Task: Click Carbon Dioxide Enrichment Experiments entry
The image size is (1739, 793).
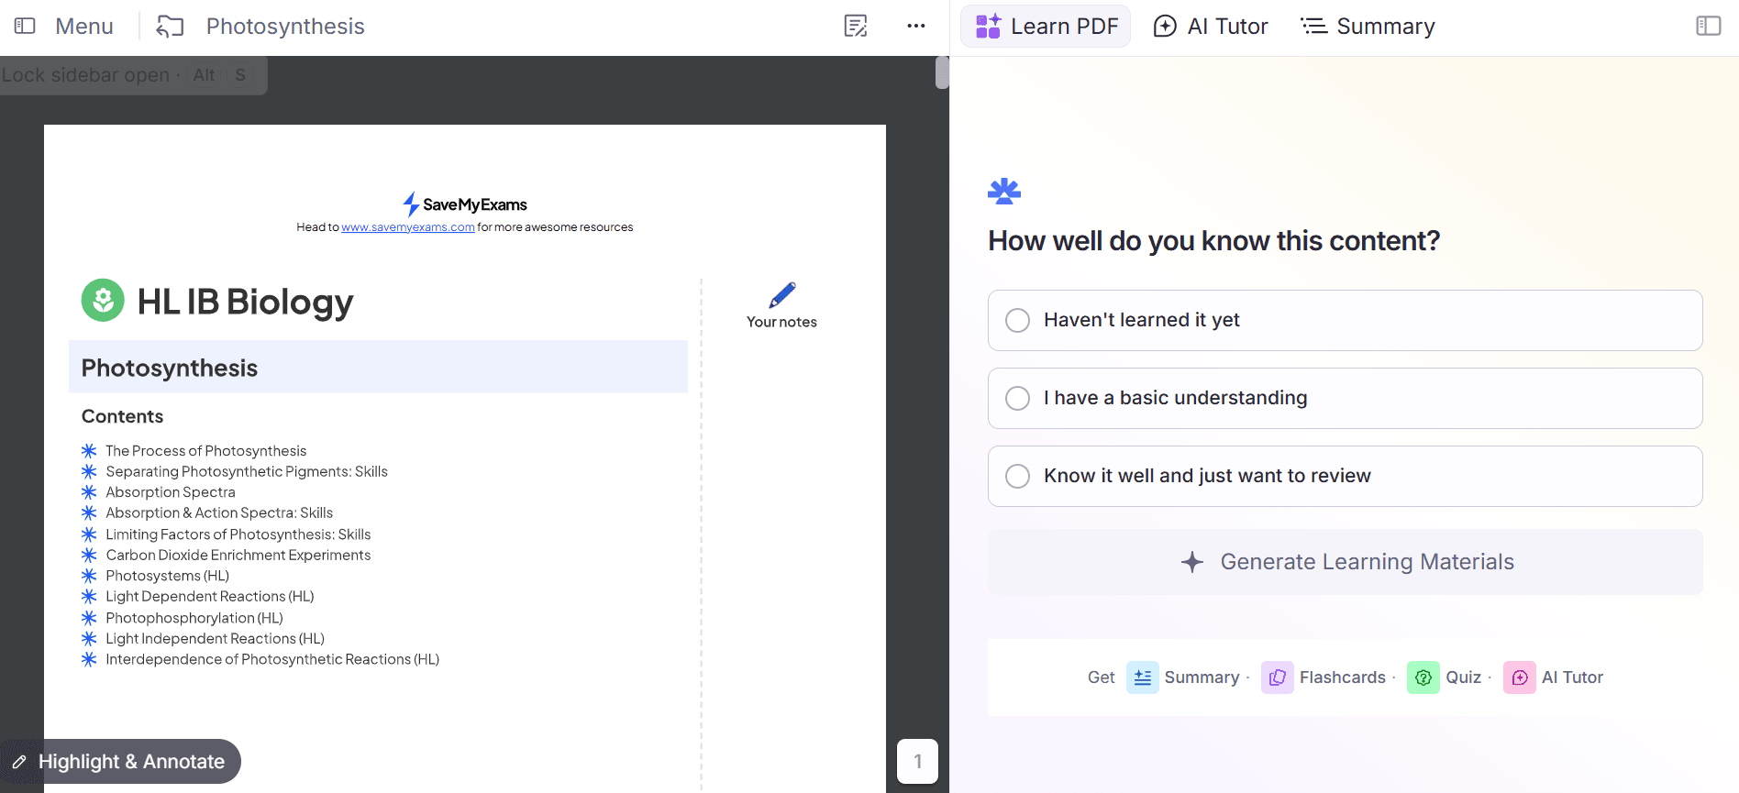Action: 238,555
